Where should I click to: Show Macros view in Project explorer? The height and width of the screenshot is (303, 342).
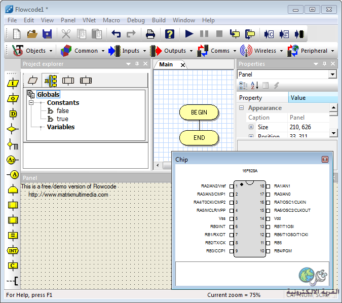click(x=68, y=81)
